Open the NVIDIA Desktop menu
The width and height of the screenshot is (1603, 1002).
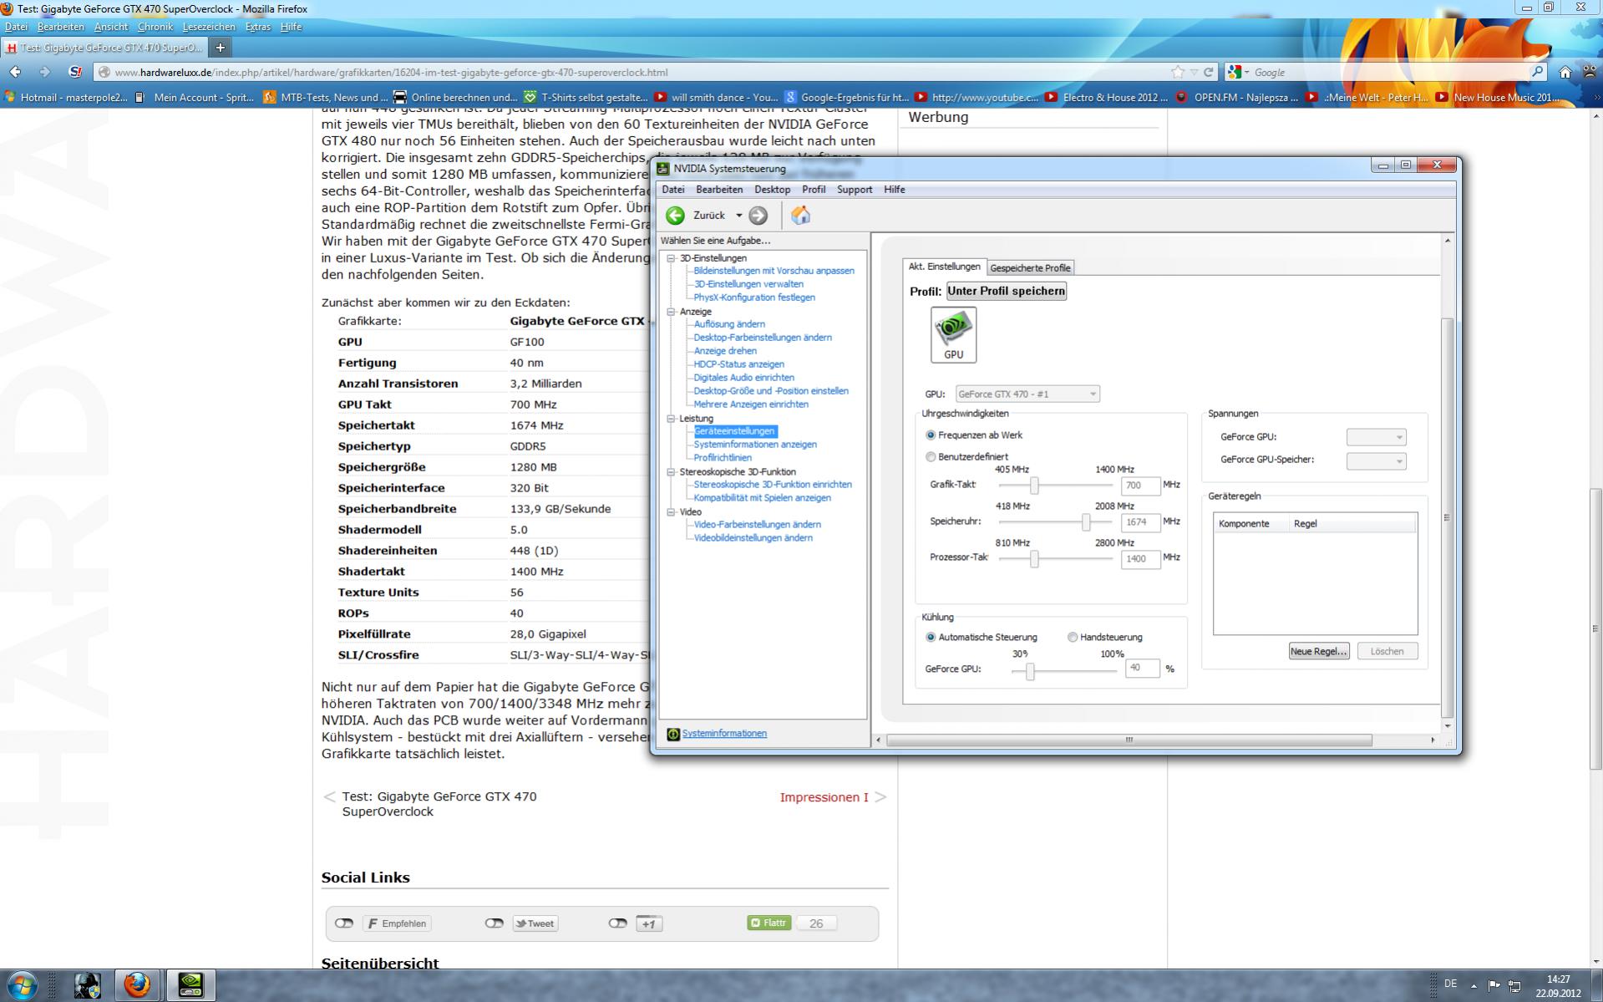coord(772,190)
